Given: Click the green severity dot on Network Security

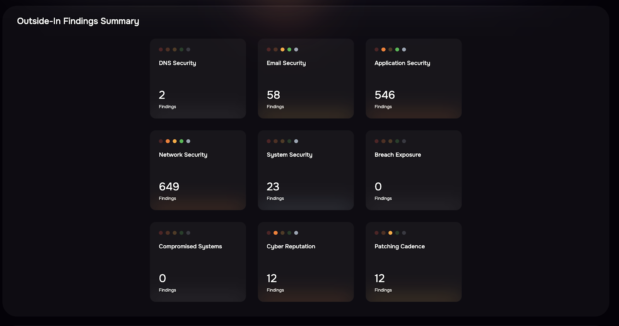Looking at the screenshot, I should (x=181, y=141).
